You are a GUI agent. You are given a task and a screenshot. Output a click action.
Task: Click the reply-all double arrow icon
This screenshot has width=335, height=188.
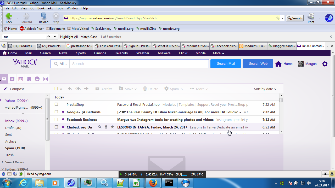(78, 89)
